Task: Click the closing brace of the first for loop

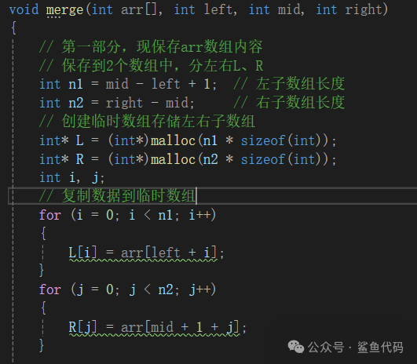Action: (x=41, y=271)
